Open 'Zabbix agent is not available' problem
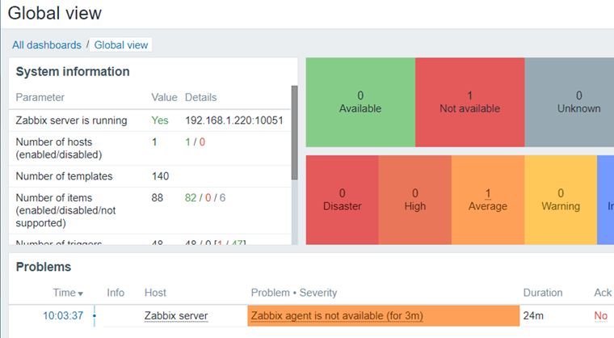 coord(337,315)
